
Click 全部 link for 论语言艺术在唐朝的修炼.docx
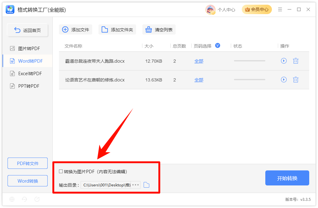[199, 80]
